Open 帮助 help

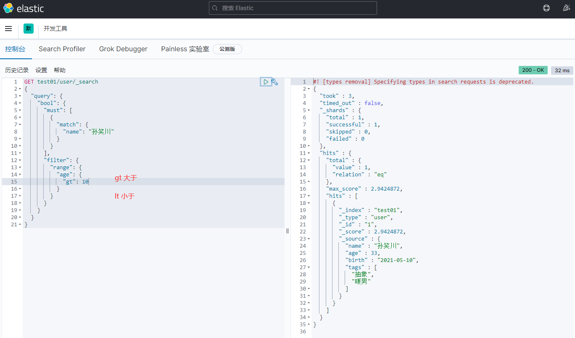(x=60, y=70)
